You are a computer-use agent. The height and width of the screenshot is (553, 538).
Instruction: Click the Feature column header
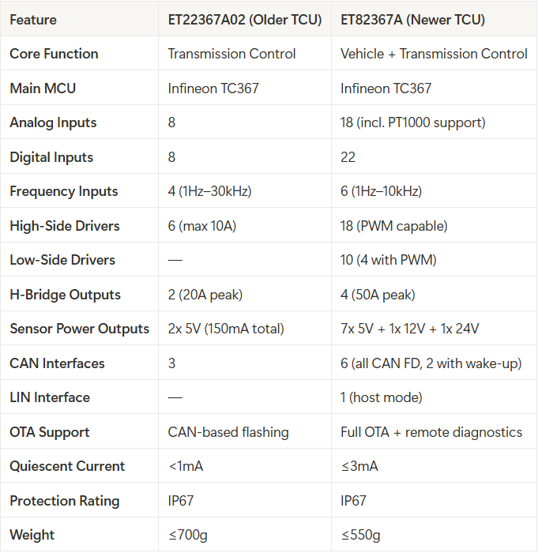(33, 20)
